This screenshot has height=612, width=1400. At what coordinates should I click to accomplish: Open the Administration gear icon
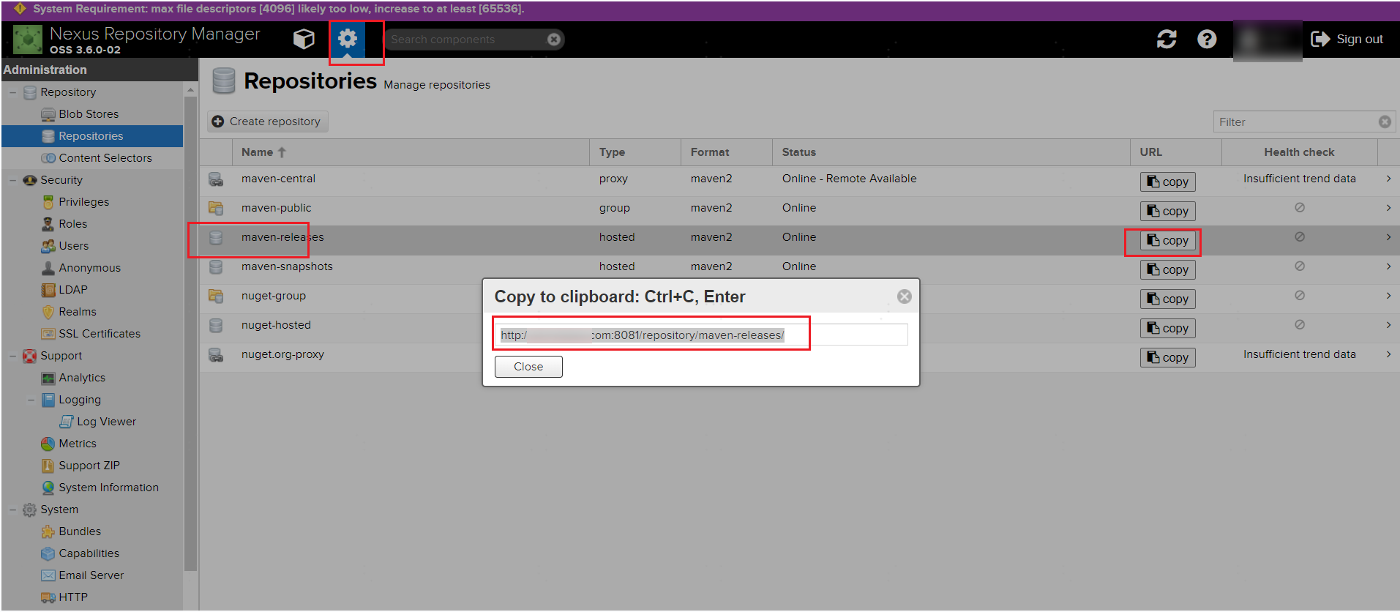pos(348,39)
